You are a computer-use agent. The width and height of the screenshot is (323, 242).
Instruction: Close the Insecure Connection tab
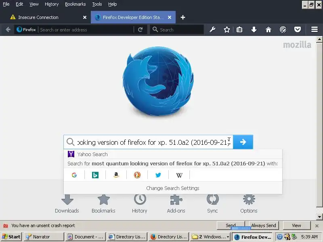(85, 17)
